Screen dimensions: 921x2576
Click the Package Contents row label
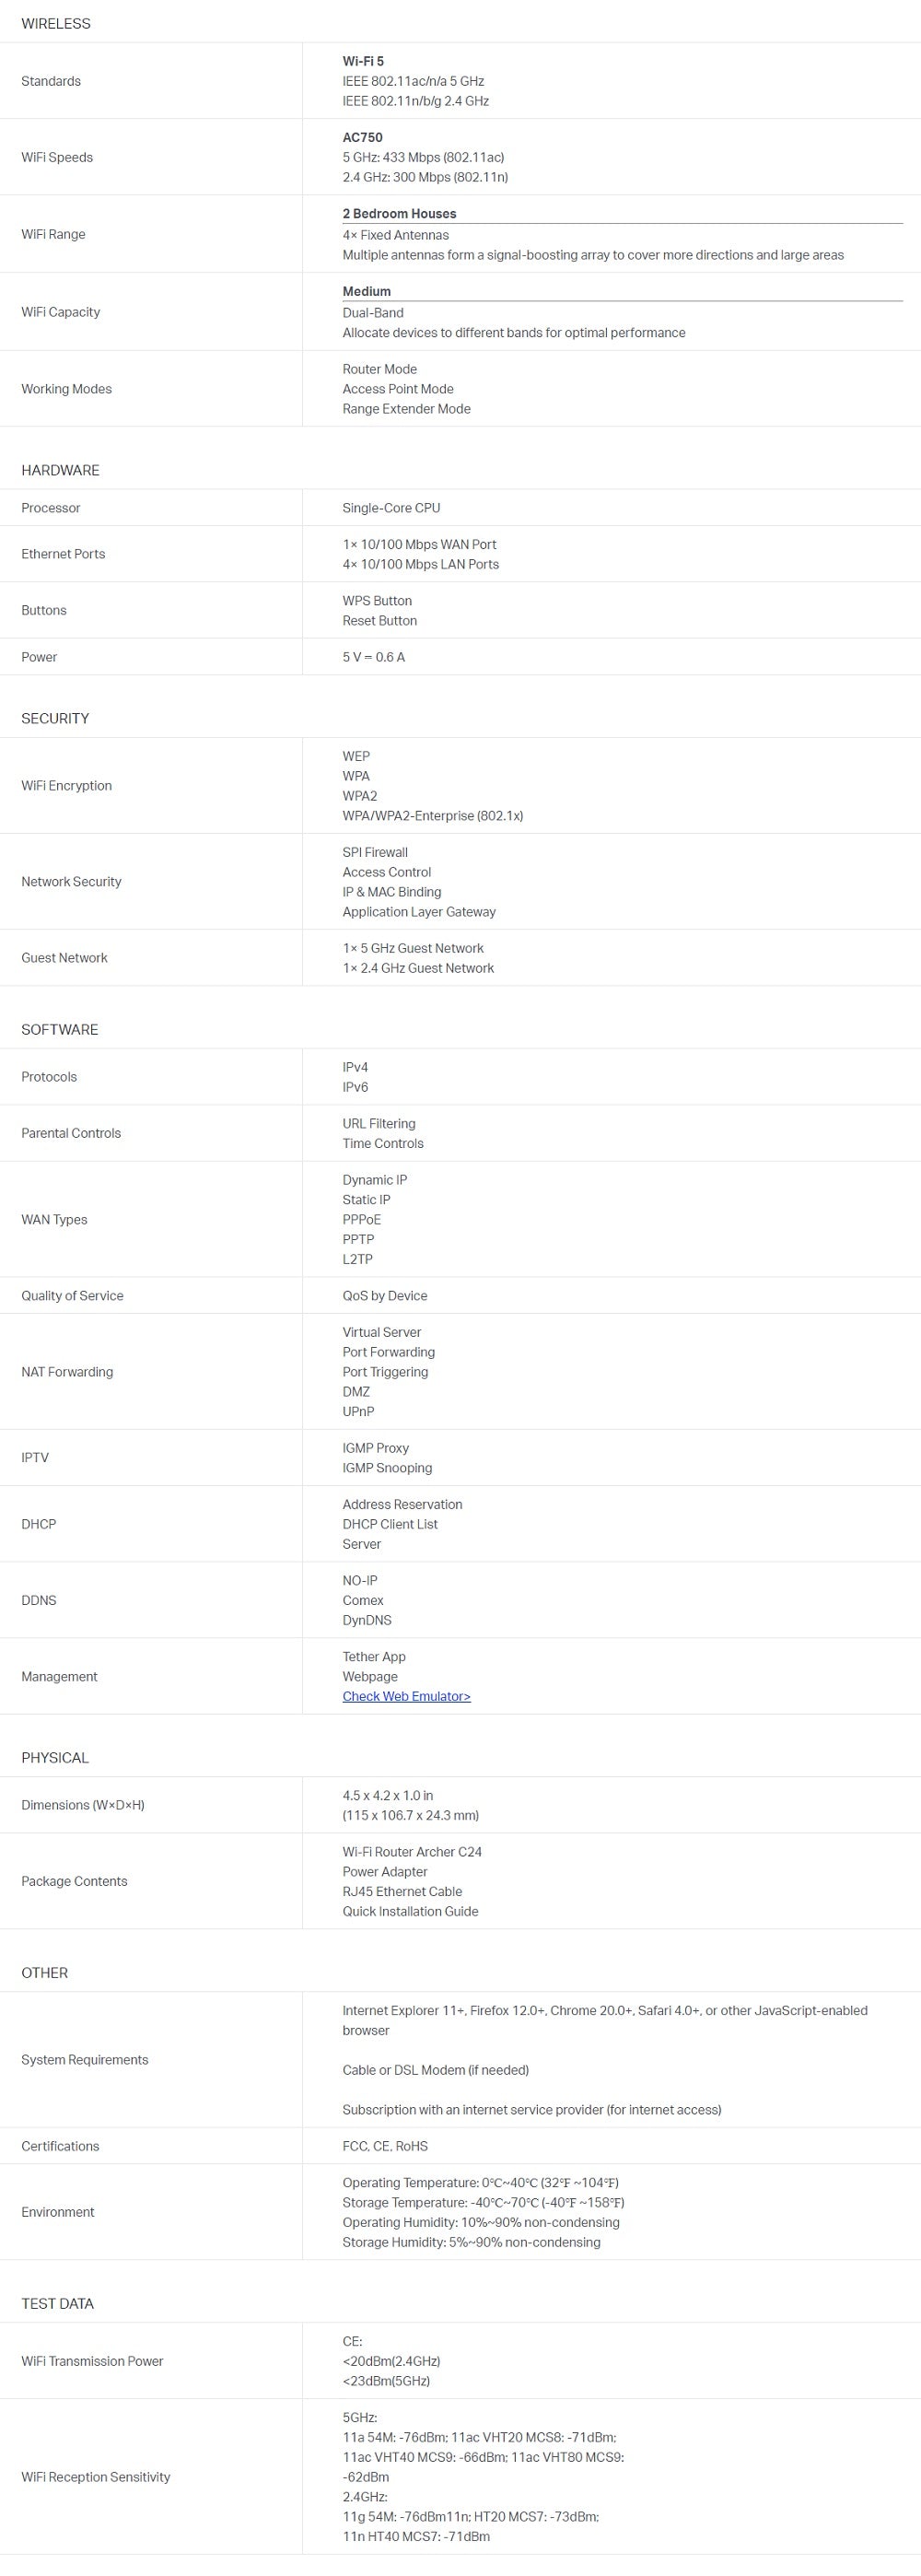click(74, 1881)
